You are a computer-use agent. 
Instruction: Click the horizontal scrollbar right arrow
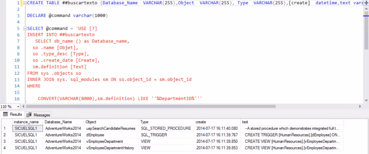[x=360, y=107]
